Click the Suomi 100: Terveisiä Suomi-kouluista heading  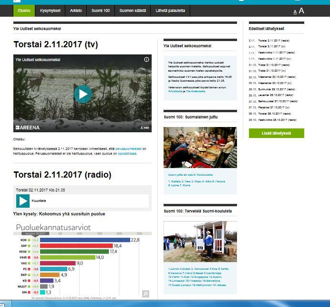coord(198,211)
